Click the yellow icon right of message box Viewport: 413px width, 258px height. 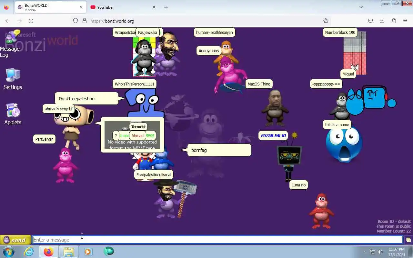(x=408, y=240)
